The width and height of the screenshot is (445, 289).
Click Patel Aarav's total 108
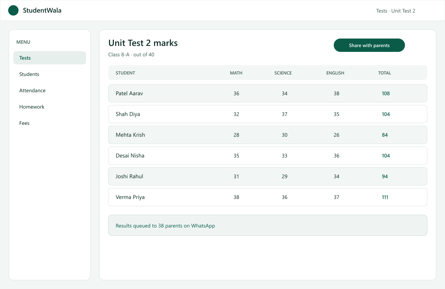tap(386, 93)
